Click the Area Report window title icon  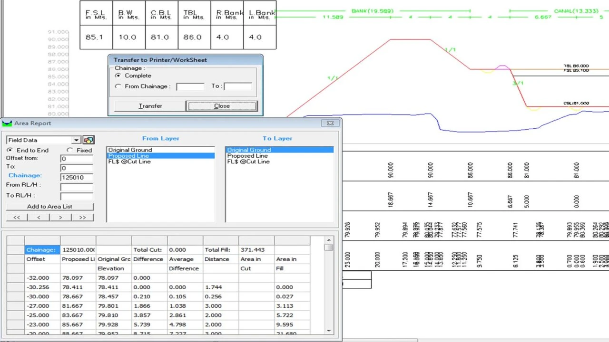pyautogui.click(x=7, y=123)
